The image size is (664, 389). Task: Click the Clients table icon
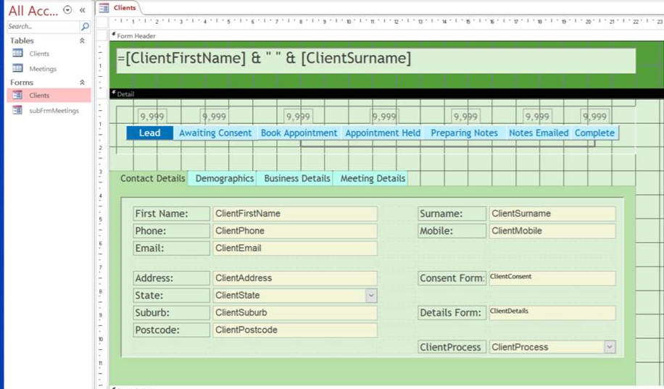click(x=17, y=53)
